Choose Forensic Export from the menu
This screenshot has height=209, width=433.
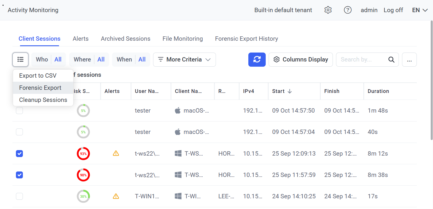[40, 88]
